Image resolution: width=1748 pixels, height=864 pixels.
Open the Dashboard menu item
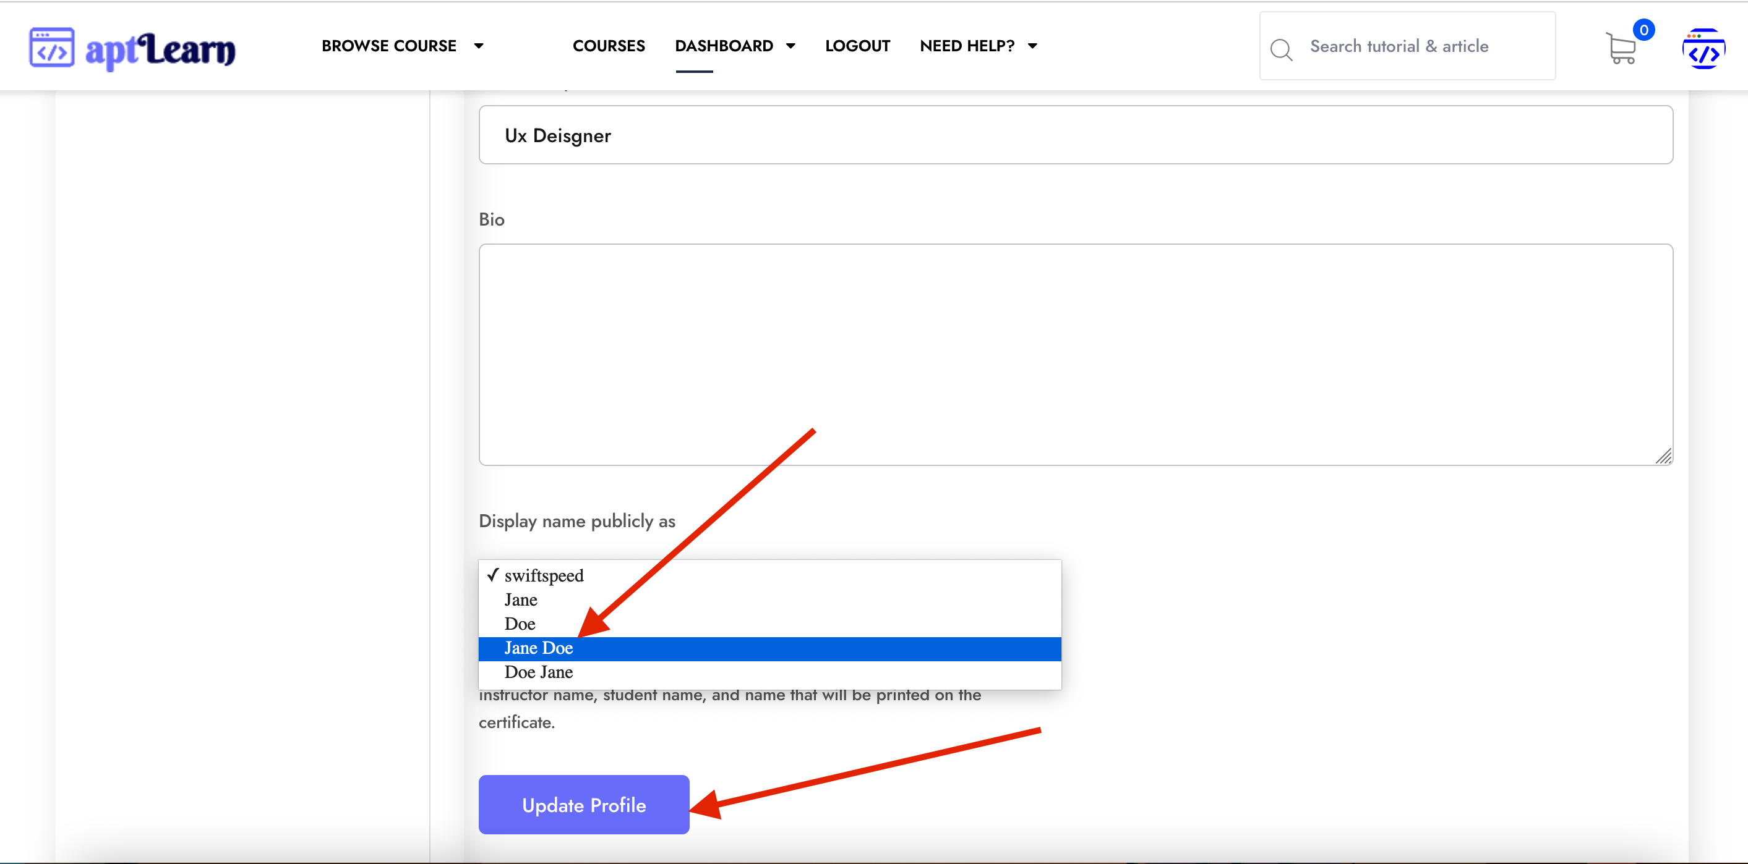[723, 46]
